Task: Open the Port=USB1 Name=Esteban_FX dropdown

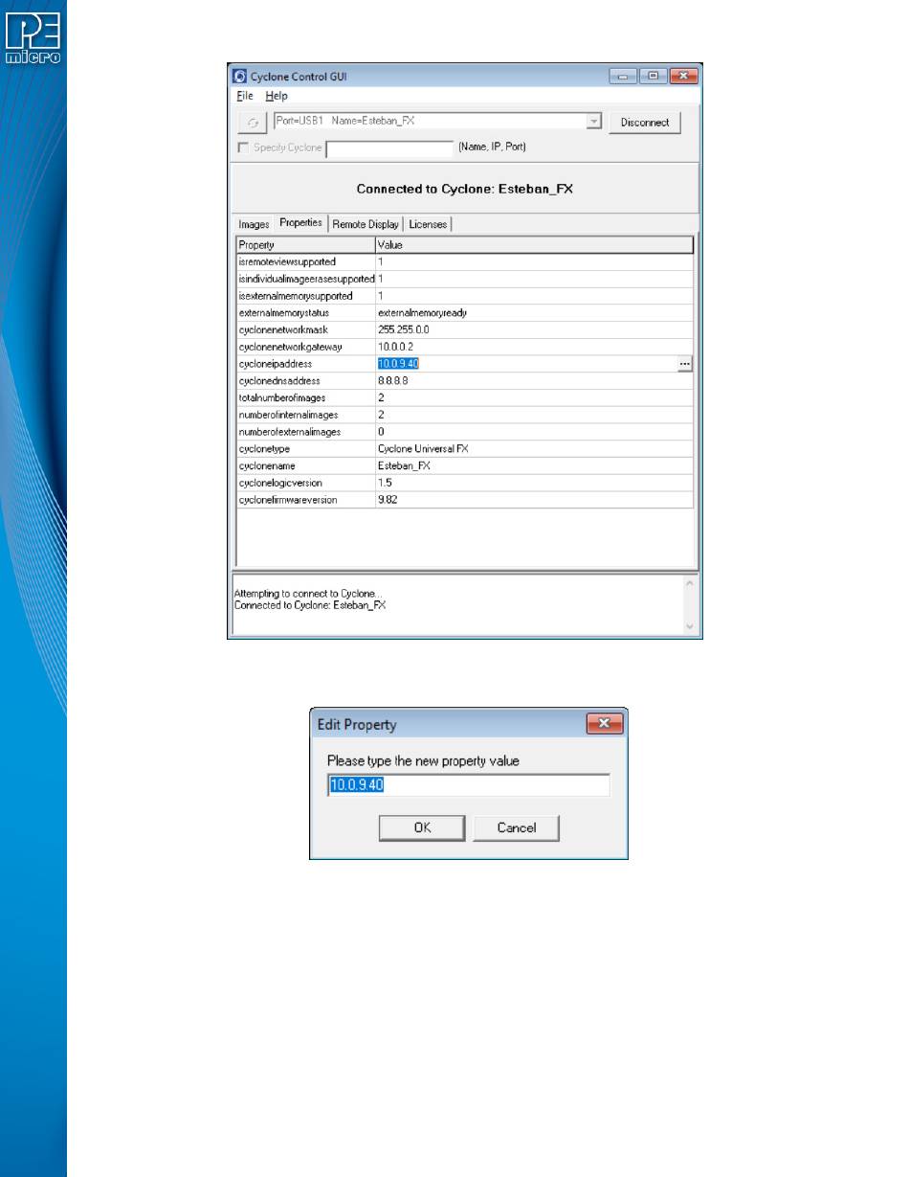Action: pos(593,122)
